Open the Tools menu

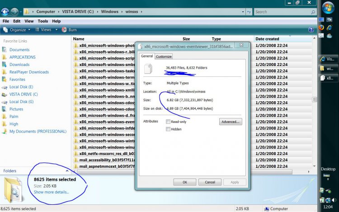pyautogui.click(x=43, y=21)
